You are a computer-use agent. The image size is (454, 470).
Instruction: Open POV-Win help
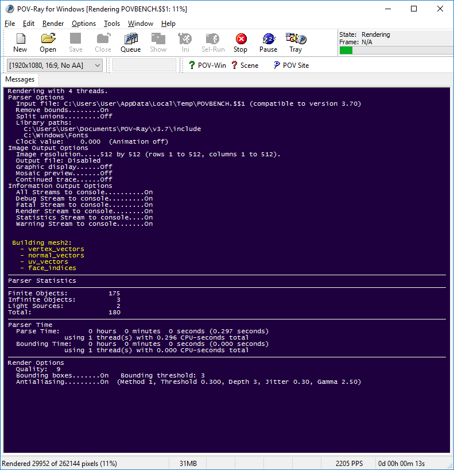coord(207,66)
